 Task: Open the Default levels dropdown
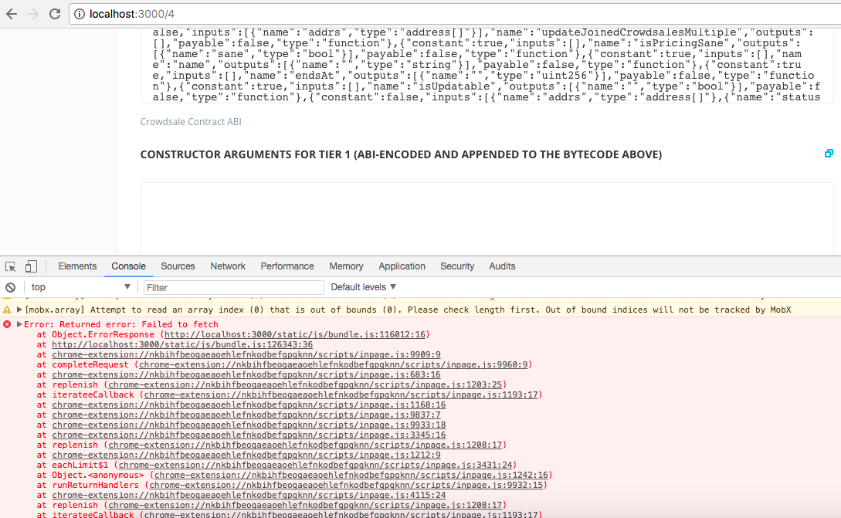(363, 287)
